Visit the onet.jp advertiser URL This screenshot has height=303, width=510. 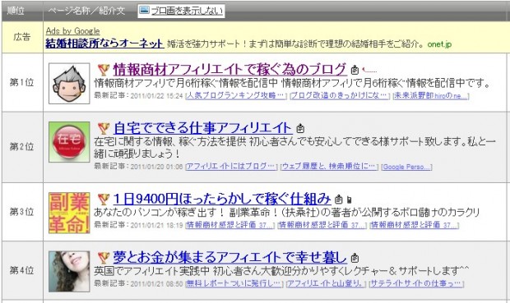[439, 44]
